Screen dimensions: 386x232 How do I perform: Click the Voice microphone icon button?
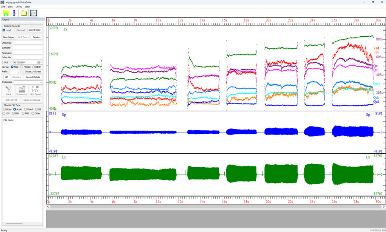pos(8,91)
